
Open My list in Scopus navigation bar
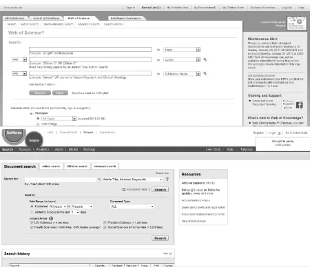click(x=73, y=149)
